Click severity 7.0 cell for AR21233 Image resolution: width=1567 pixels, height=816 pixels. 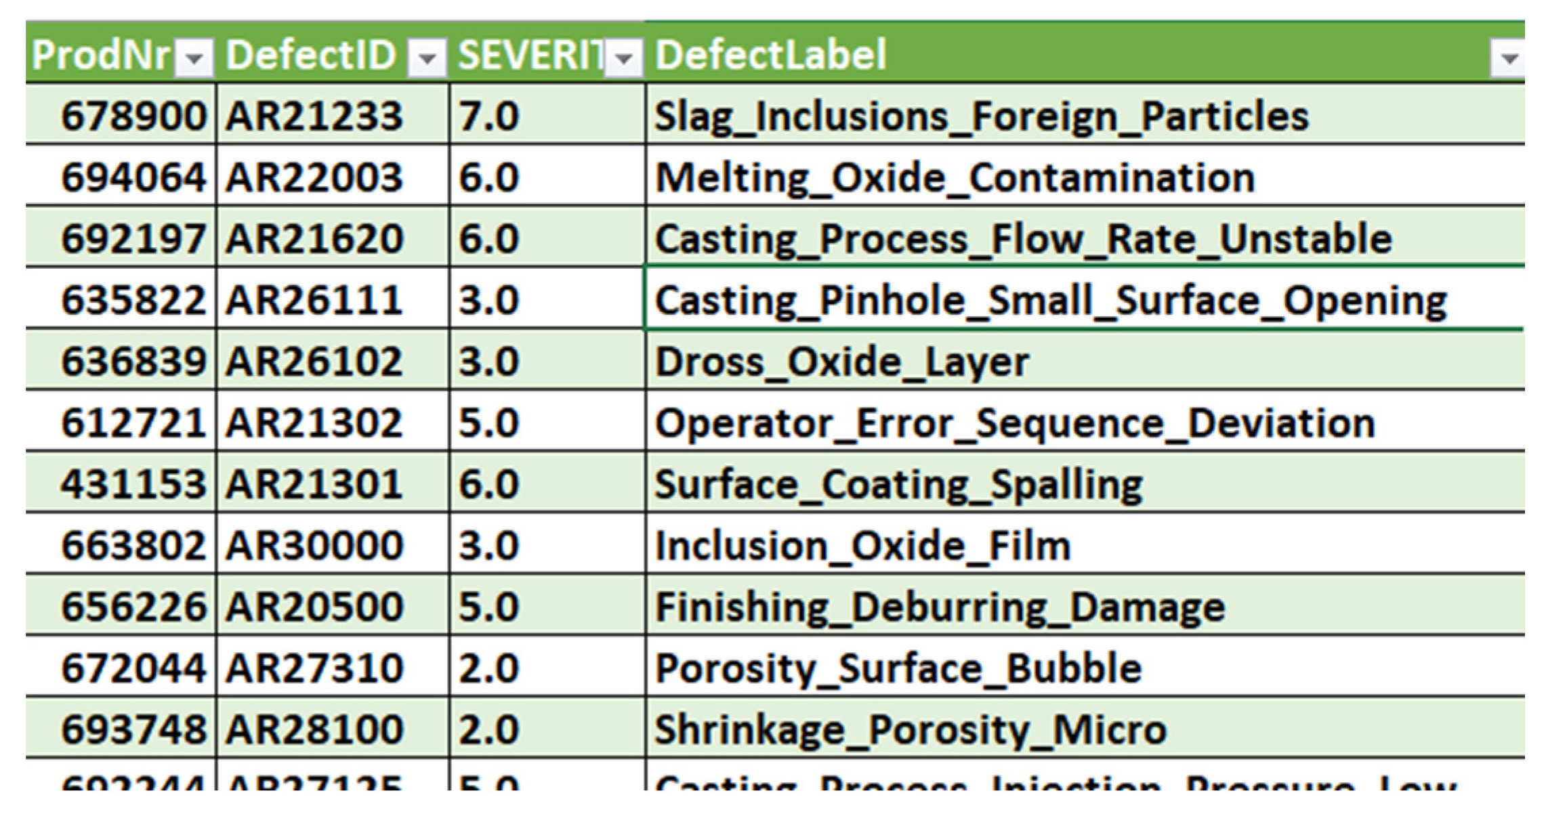pos(547,114)
